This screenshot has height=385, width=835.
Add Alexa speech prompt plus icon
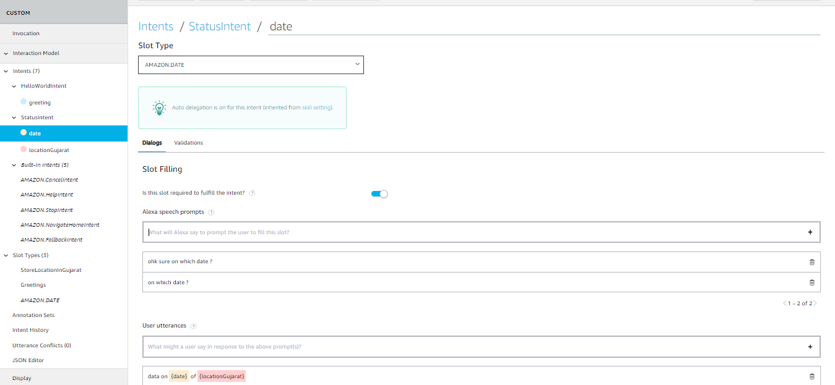(x=810, y=232)
